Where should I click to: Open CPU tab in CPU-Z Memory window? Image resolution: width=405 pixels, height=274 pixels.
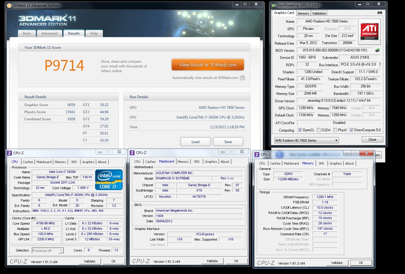pos(262,163)
